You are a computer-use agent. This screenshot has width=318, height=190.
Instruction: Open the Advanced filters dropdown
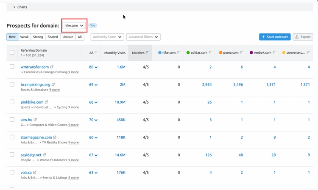(x=143, y=37)
